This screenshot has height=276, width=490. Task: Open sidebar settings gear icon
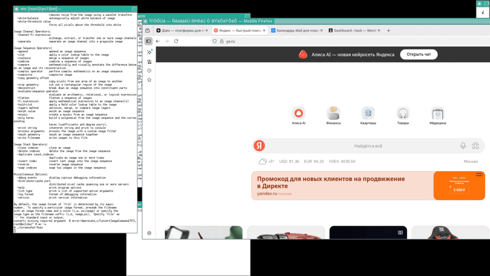point(149,233)
